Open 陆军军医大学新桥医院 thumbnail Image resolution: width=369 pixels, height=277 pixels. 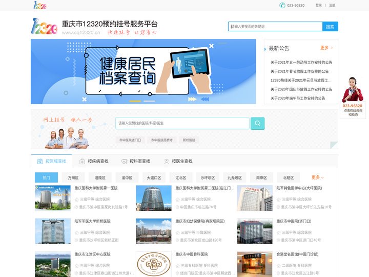pos(53,231)
